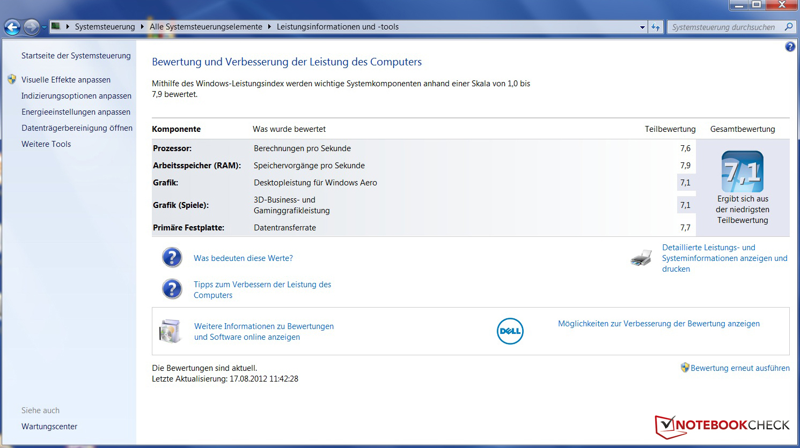The width and height of the screenshot is (800, 448).
Task: Click the shield icon beside Bewertung erneut ausführen
Action: coord(685,368)
